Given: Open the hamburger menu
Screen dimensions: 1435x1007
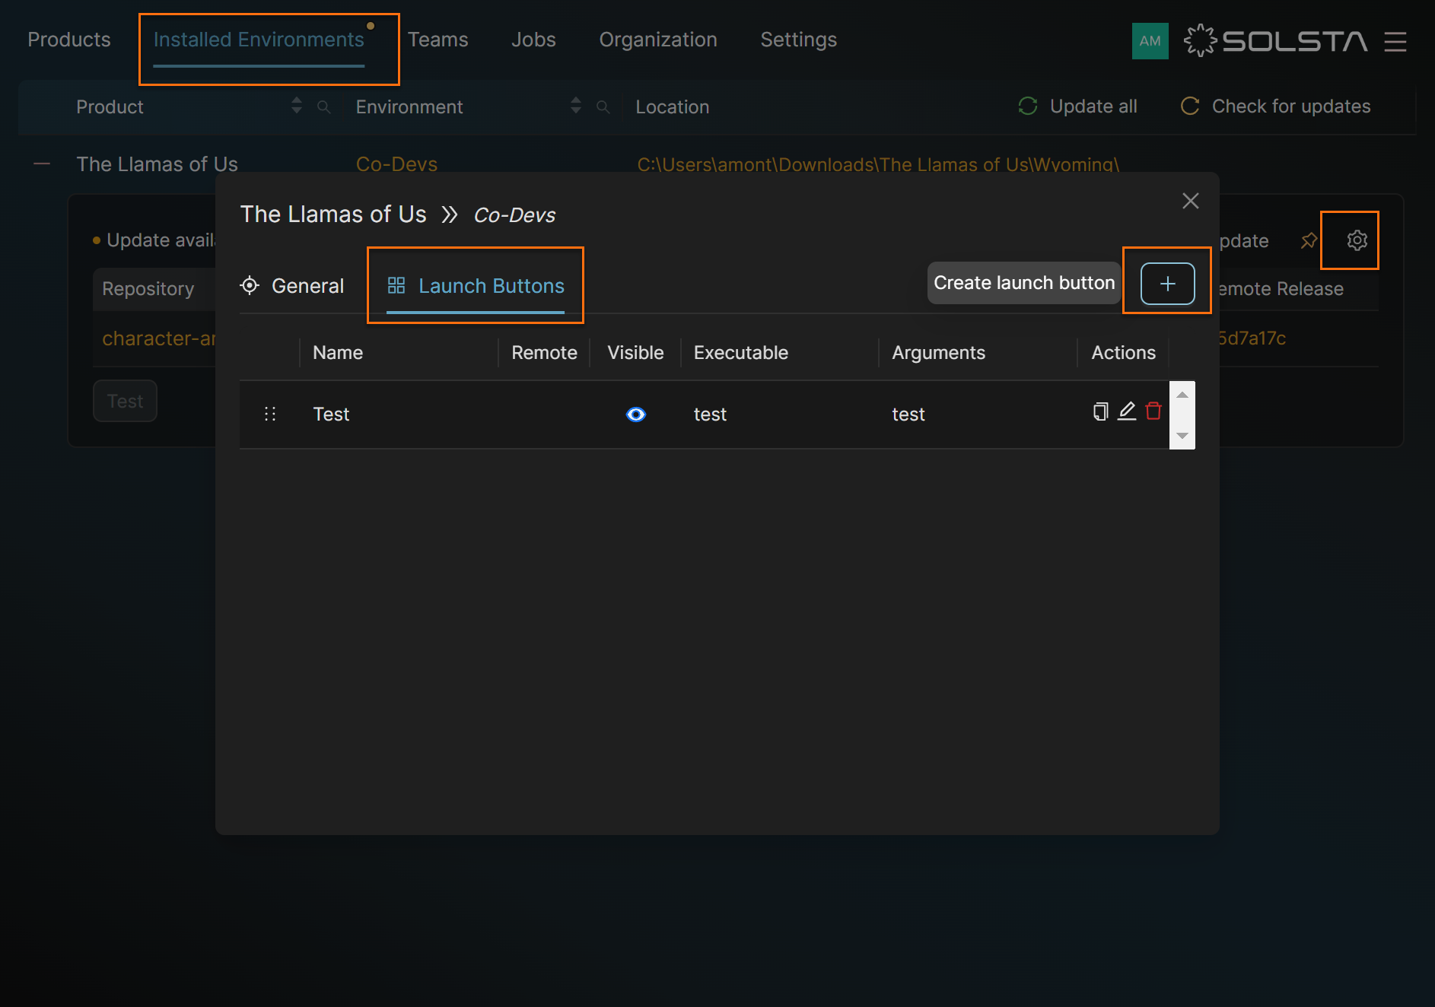Looking at the screenshot, I should tap(1395, 41).
